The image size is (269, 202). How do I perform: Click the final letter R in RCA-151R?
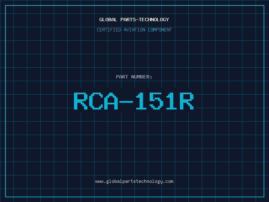point(187,101)
